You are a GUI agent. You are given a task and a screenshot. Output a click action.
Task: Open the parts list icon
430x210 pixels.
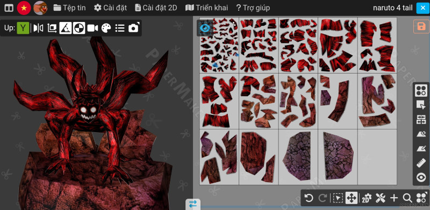coord(120,28)
